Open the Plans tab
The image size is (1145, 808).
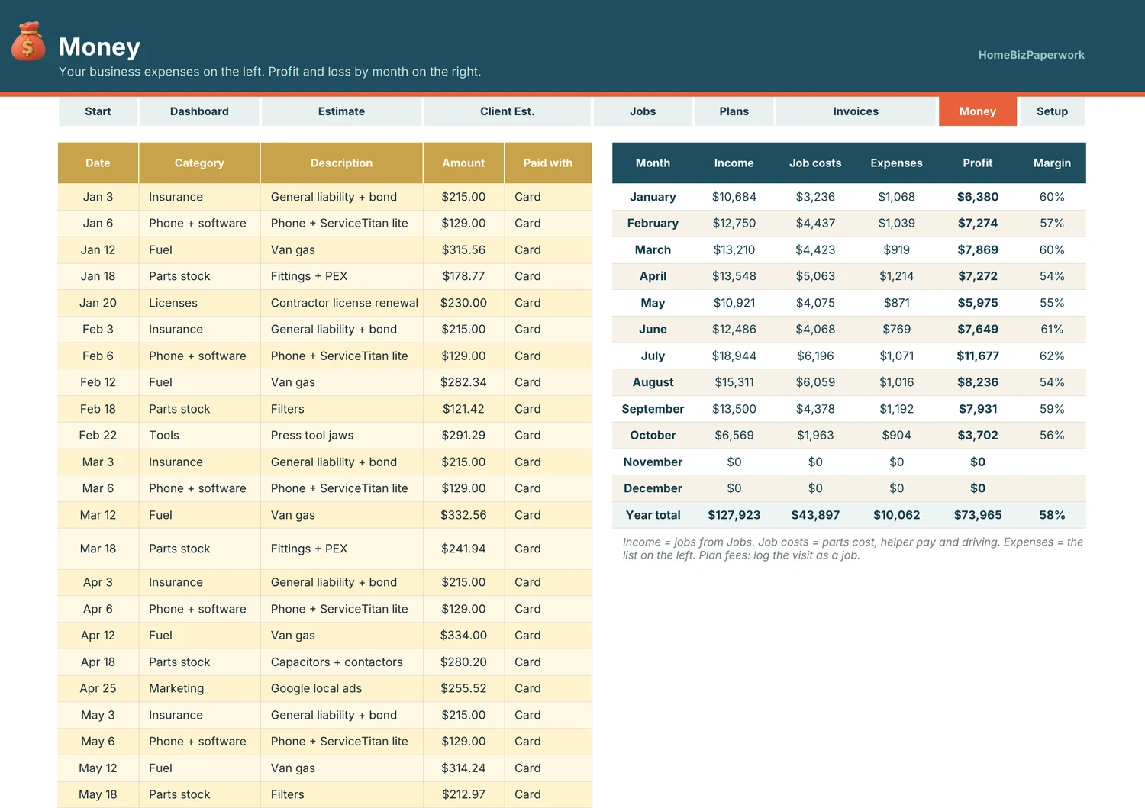click(734, 111)
